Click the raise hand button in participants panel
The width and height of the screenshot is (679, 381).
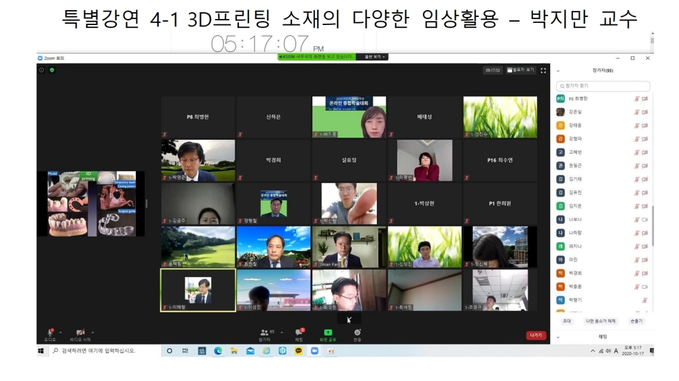point(636,321)
